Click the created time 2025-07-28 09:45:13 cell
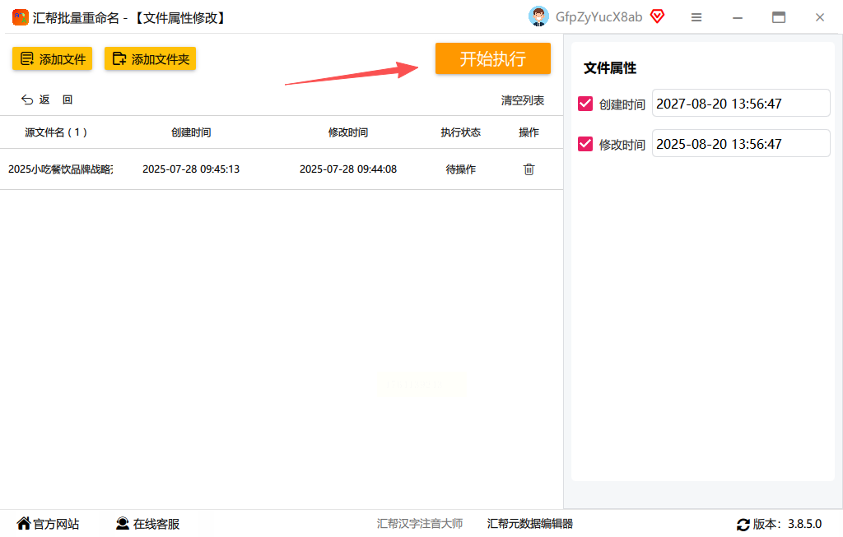Screen dimensions: 843x537 191,169
